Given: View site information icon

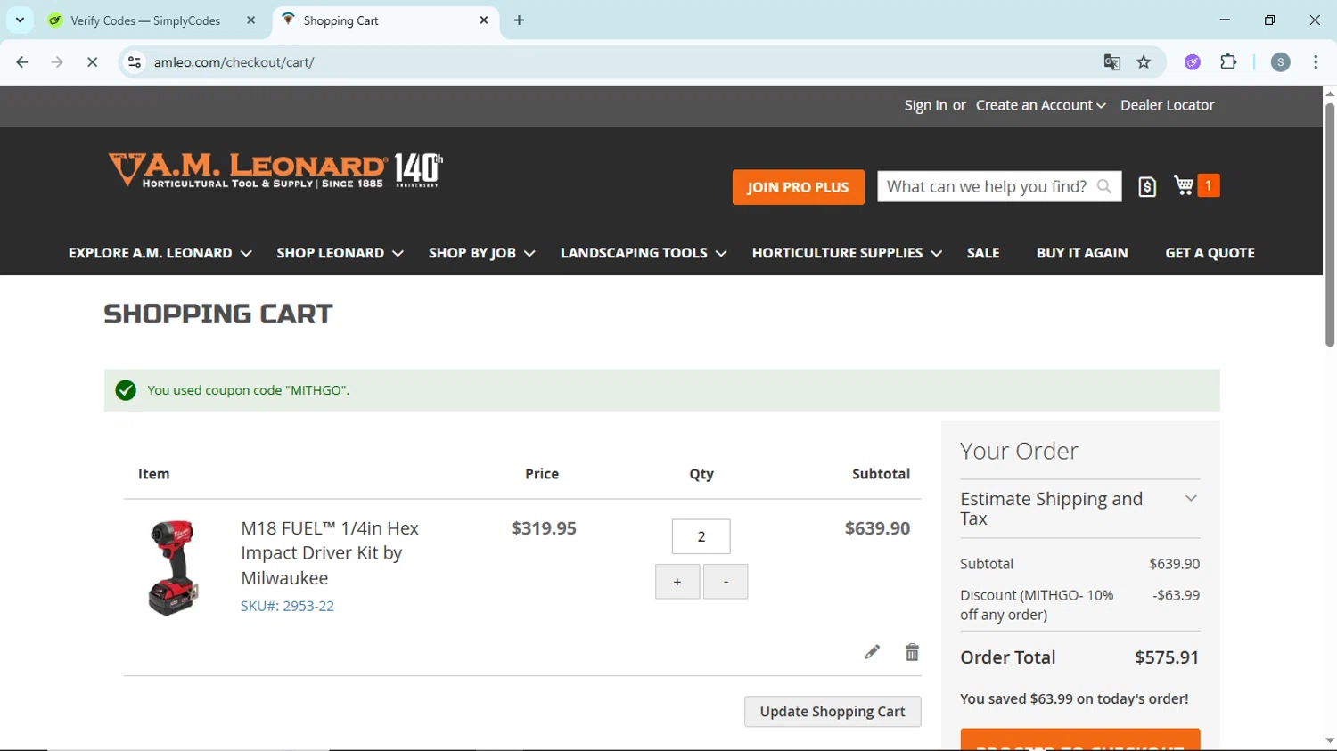Looking at the screenshot, I should (x=135, y=62).
